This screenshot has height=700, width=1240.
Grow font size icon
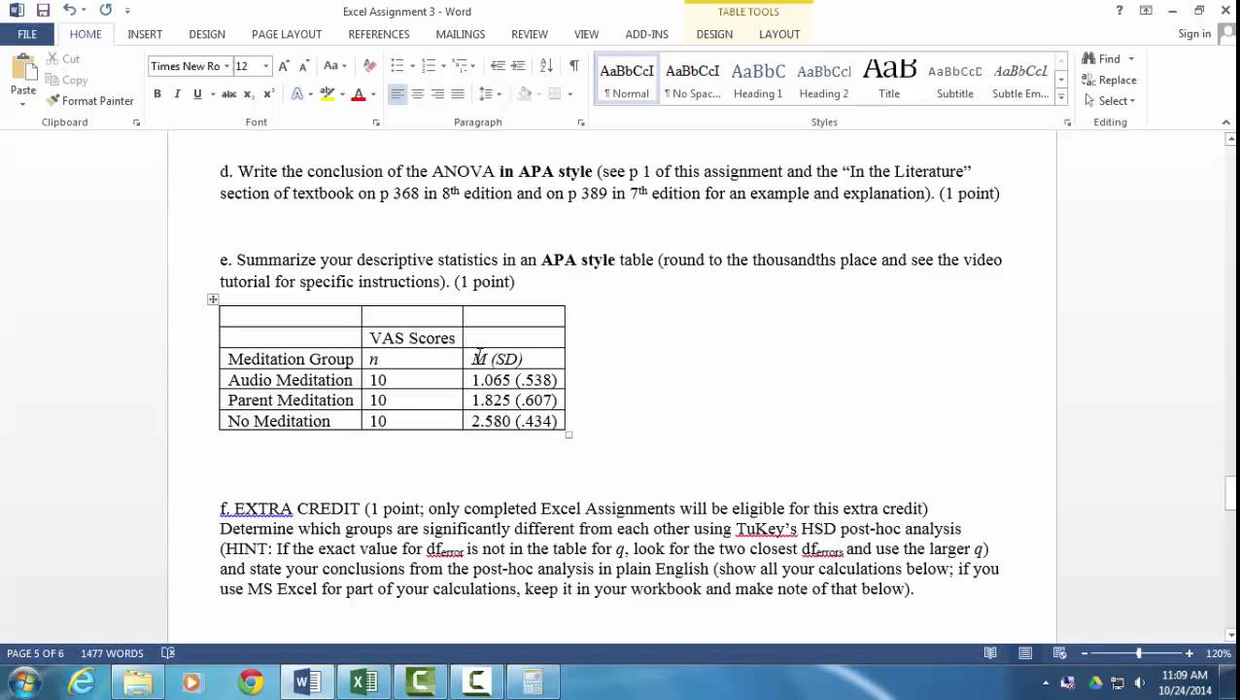[284, 66]
